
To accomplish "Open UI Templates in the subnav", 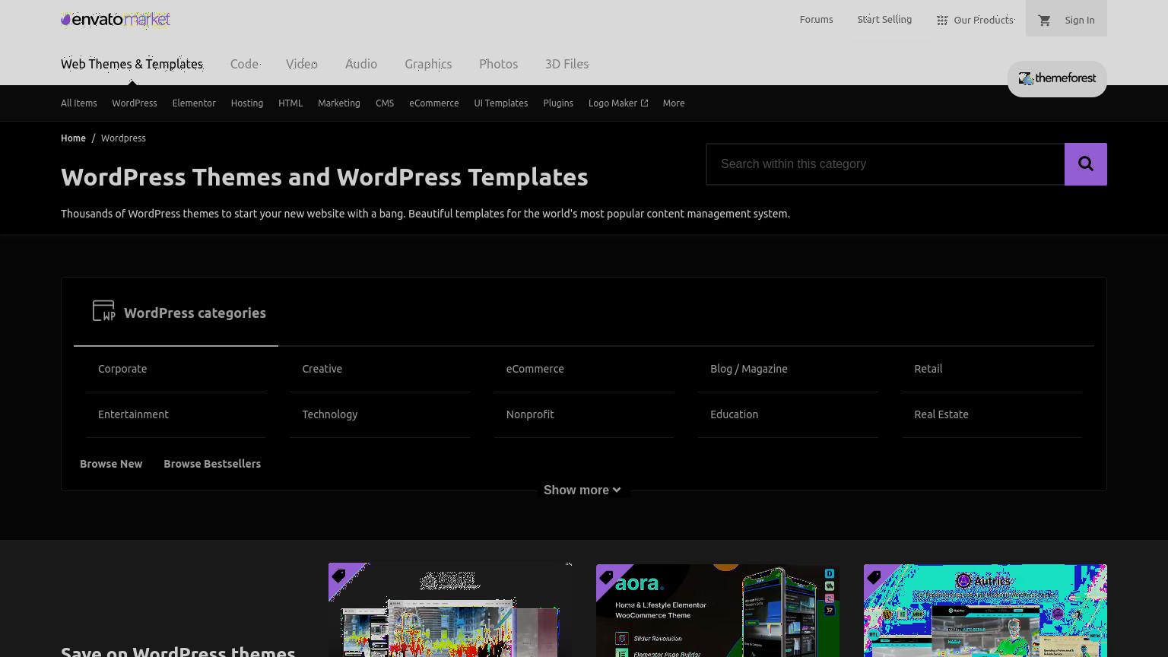I will click(501, 103).
